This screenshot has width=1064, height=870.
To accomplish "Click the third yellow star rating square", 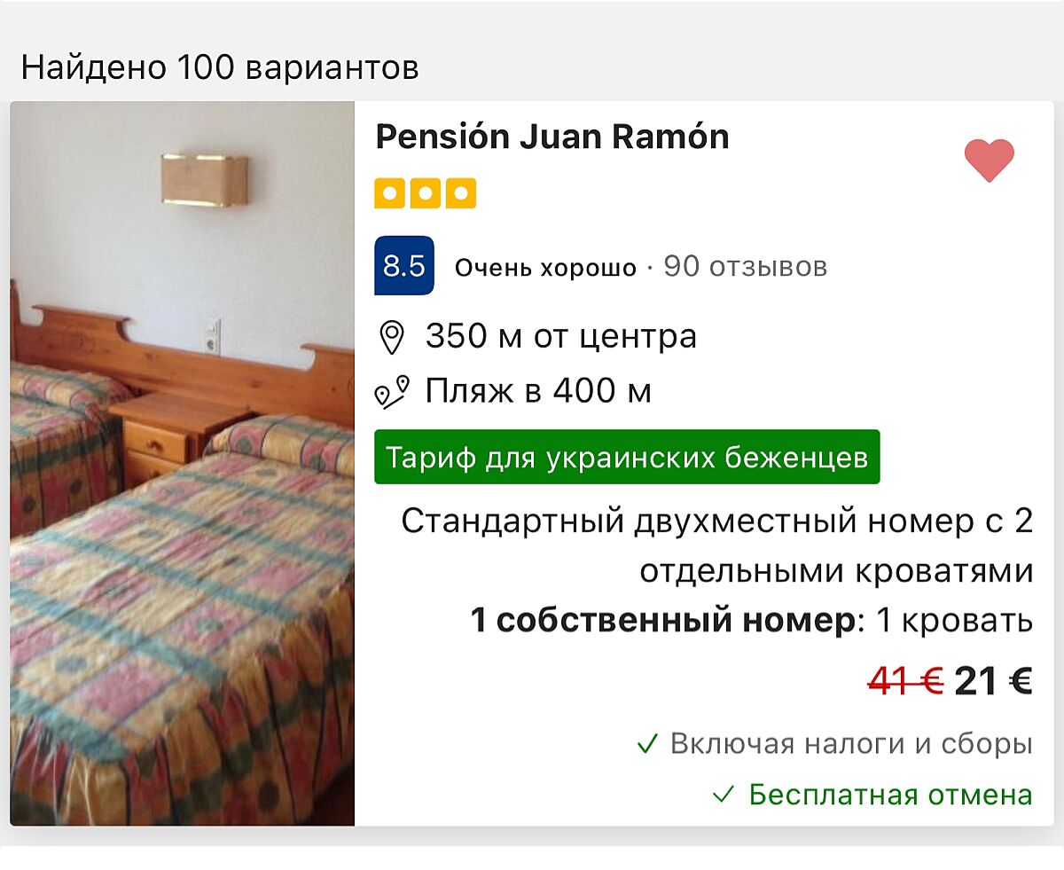I will pyautogui.click(x=461, y=193).
